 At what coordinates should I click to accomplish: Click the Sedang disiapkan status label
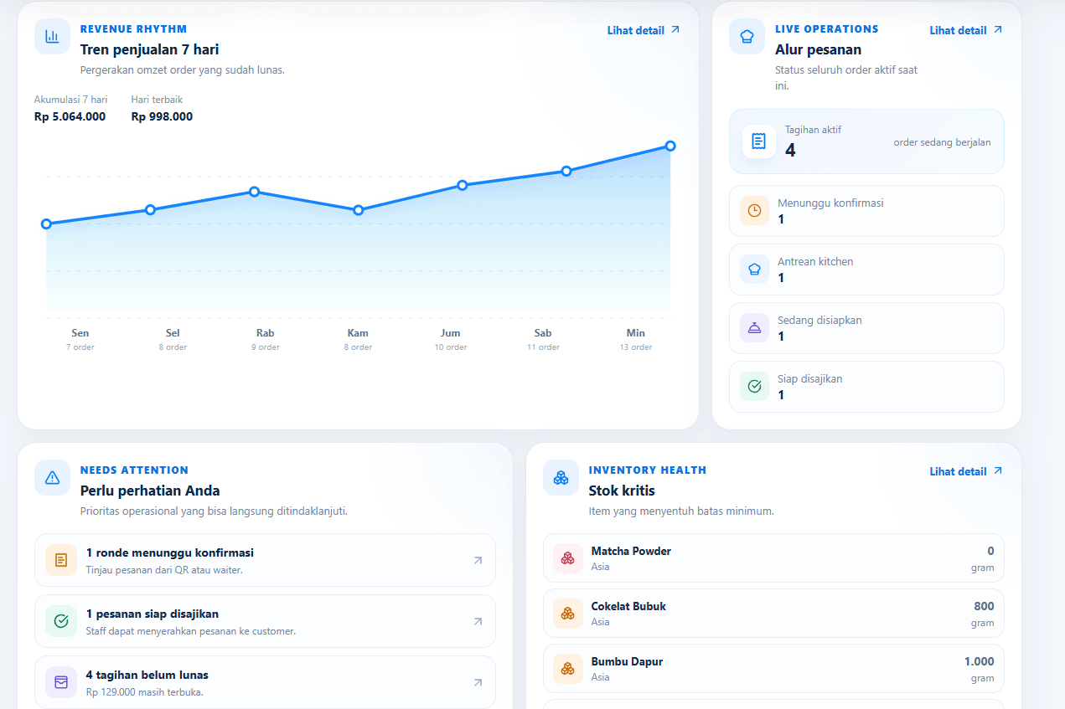(819, 320)
